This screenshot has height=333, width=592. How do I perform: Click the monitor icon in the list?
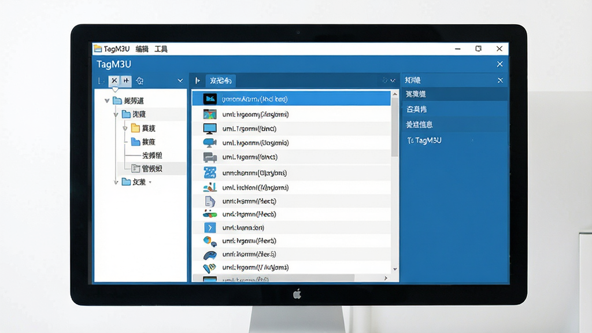click(210, 129)
